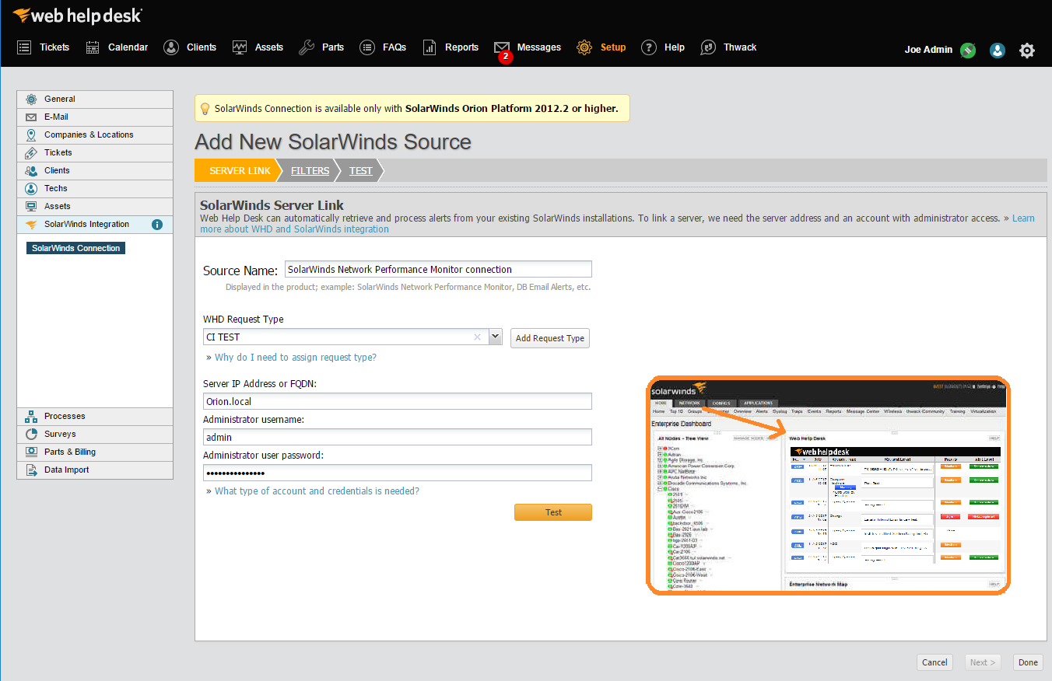Screen dimensions: 1052x681
Task: Open 'Why do I need to assign request type?' link
Action: (x=296, y=358)
